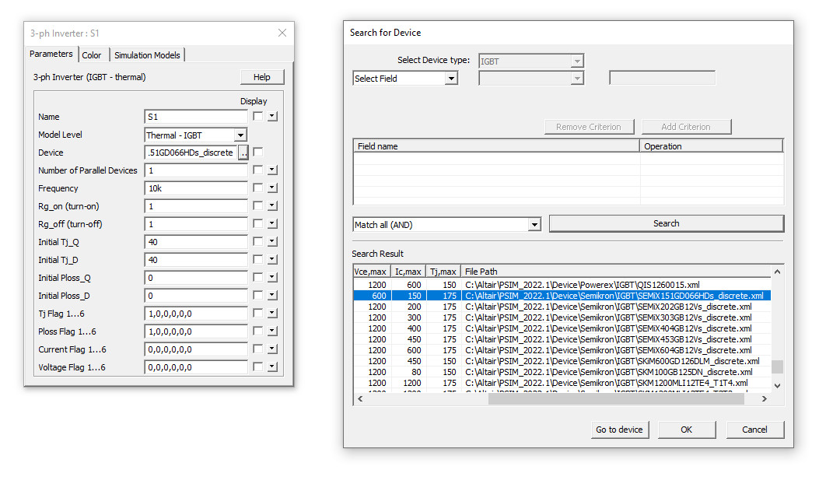This screenshot has width=819, height=477.
Task: Open display options arrow for Frequency
Action: click(x=271, y=188)
